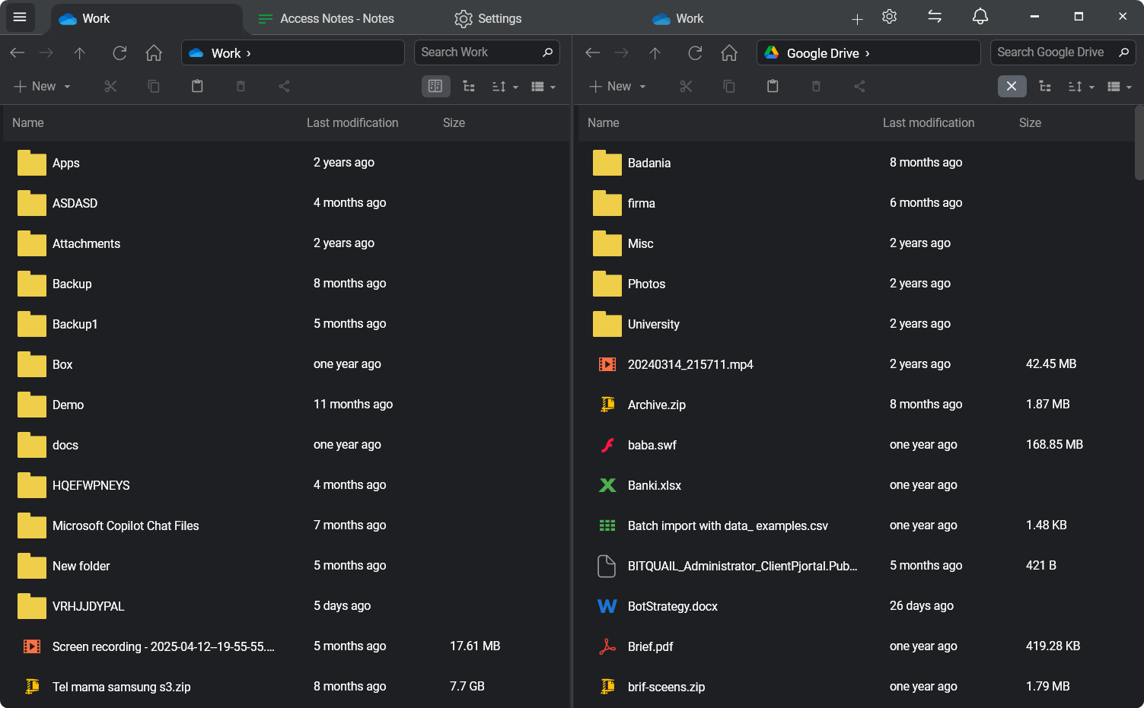Copy selection in Google Drive toolbar
The width and height of the screenshot is (1144, 708).
[729, 86]
